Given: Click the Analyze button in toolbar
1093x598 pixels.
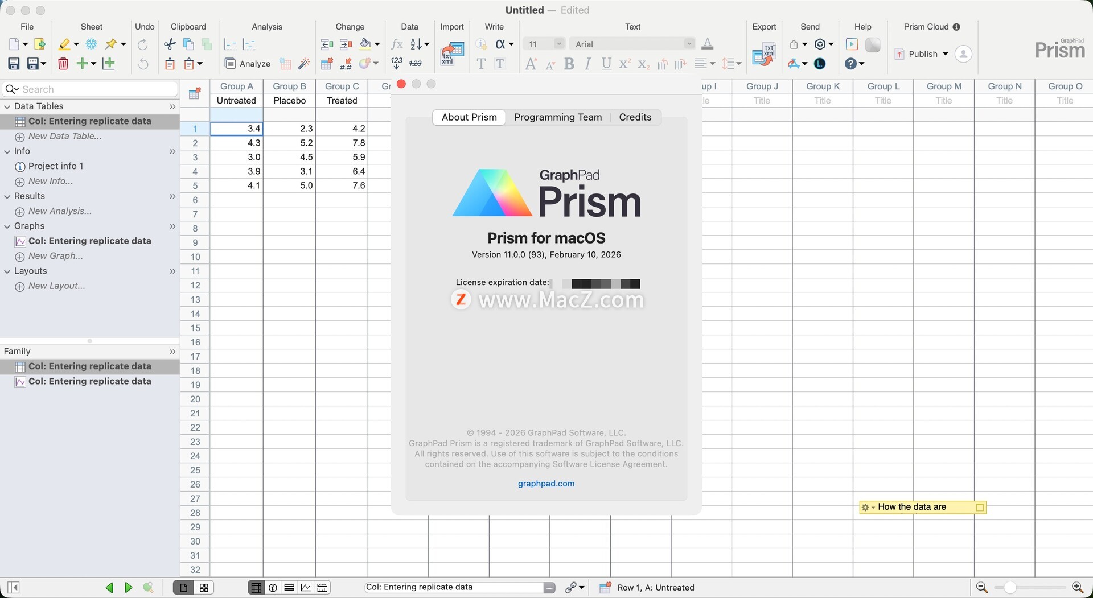Looking at the screenshot, I should [x=248, y=64].
